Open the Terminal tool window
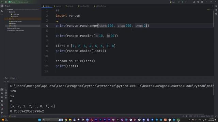The height and width of the screenshot is (122, 218). 2,105
